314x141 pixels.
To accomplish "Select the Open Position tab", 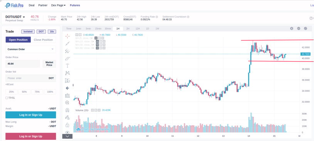I will [18, 40].
